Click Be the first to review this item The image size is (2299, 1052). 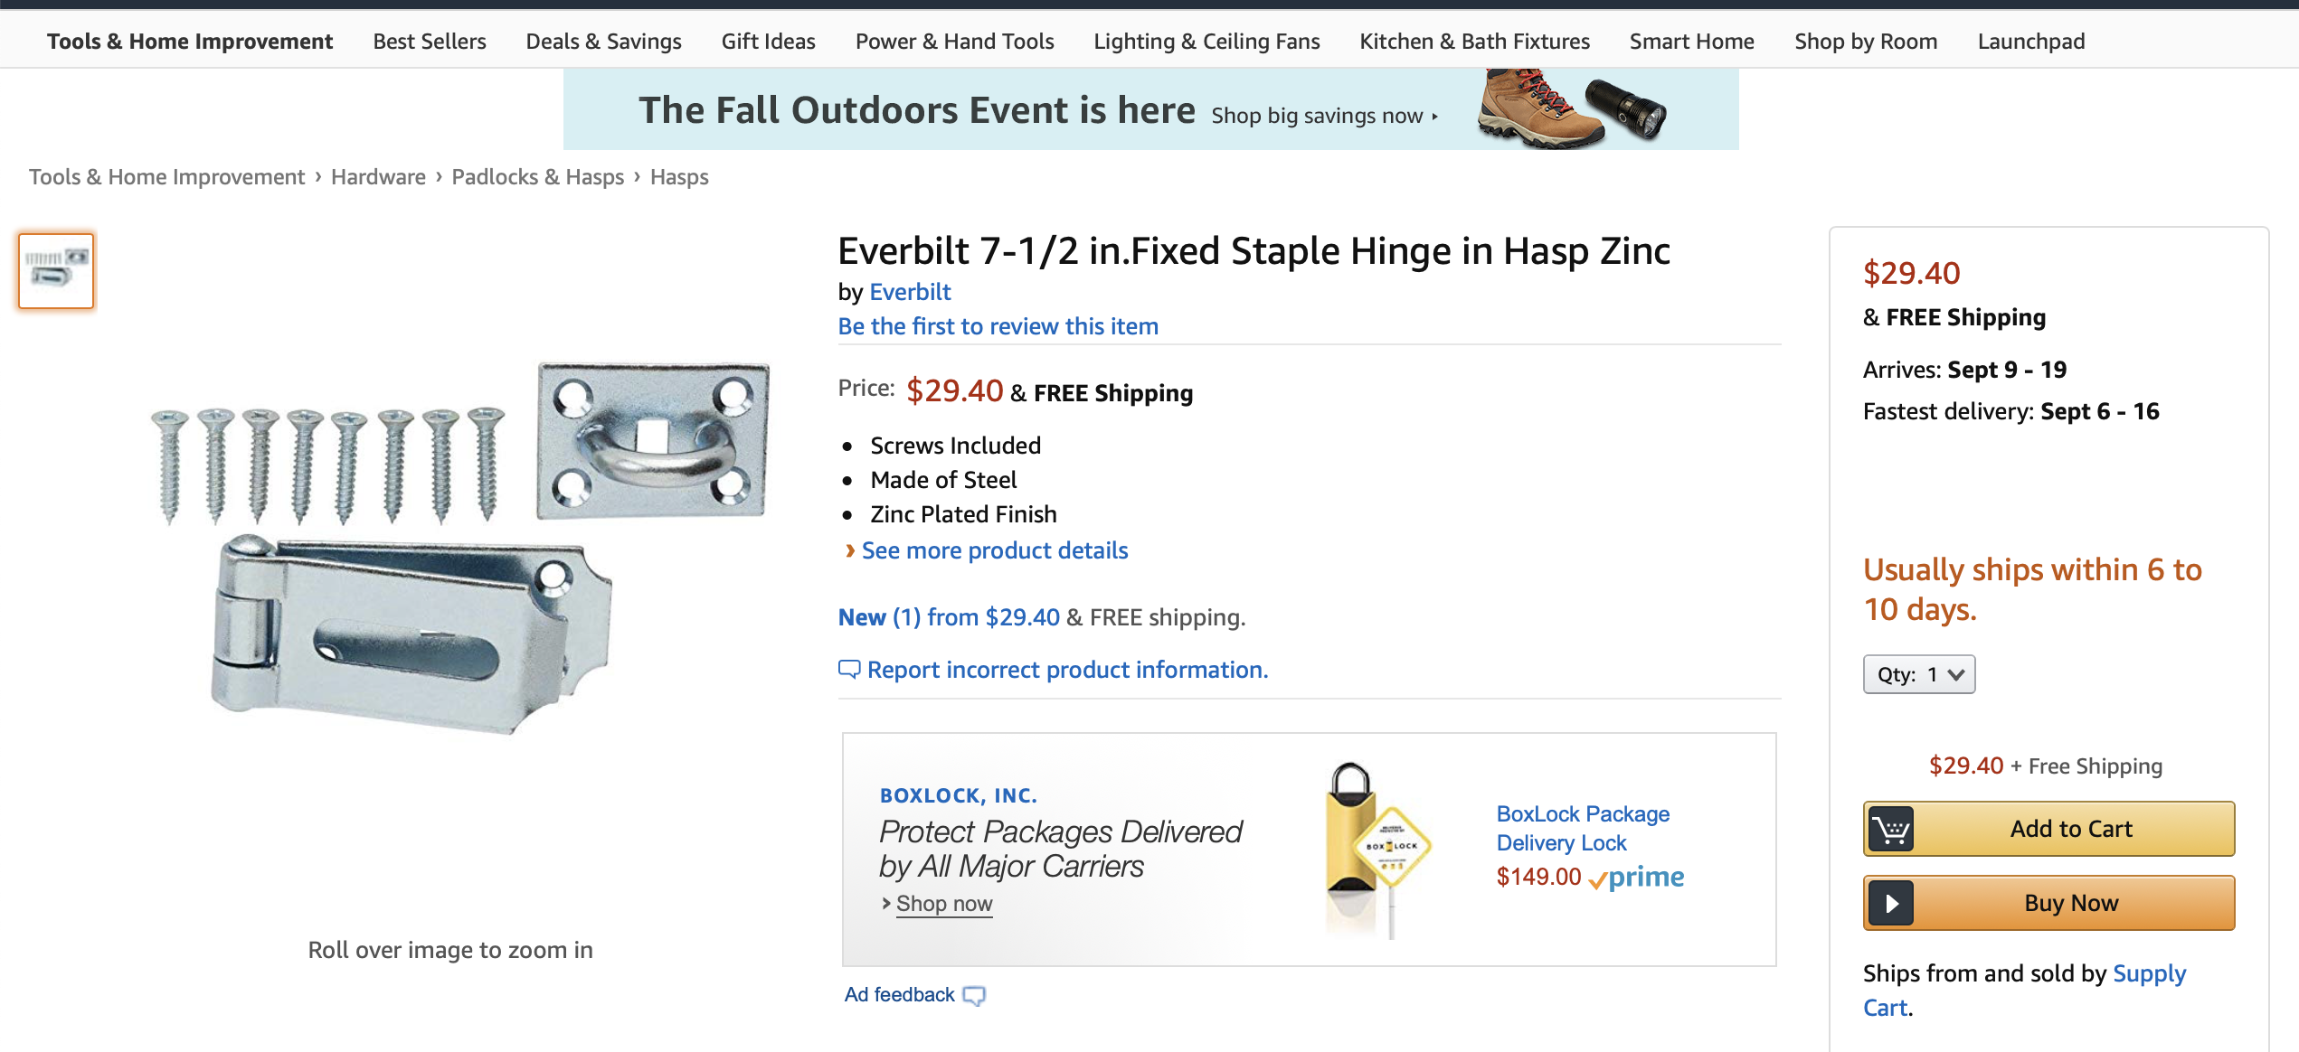pyautogui.click(x=998, y=326)
